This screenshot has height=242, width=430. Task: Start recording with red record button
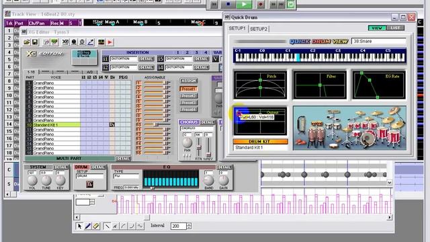(x=261, y=4)
